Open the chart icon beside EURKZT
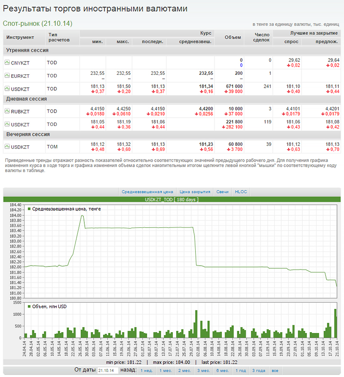The width and height of the screenshot is (344, 377). coord(7,76)
